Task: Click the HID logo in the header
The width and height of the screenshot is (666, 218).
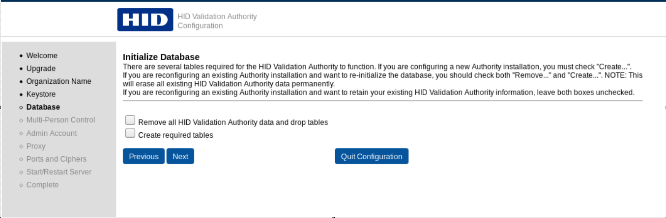Action: 145,20
